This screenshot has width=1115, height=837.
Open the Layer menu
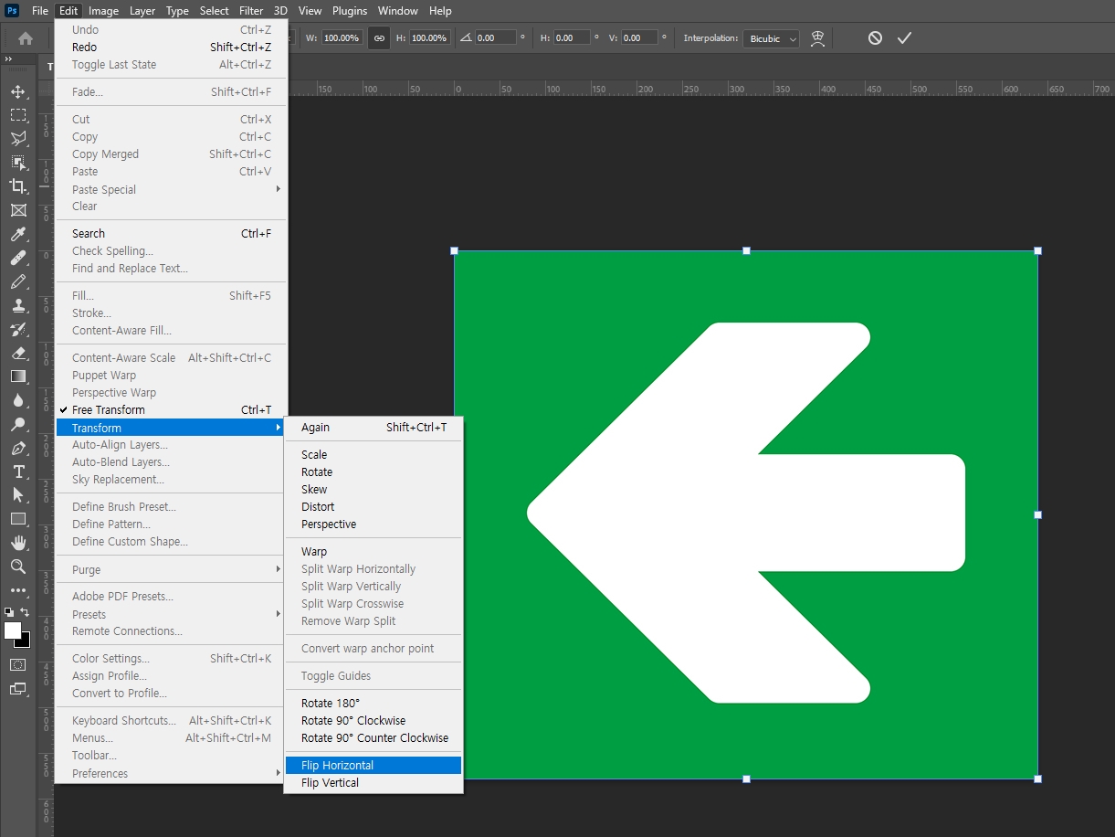(142, 11)
